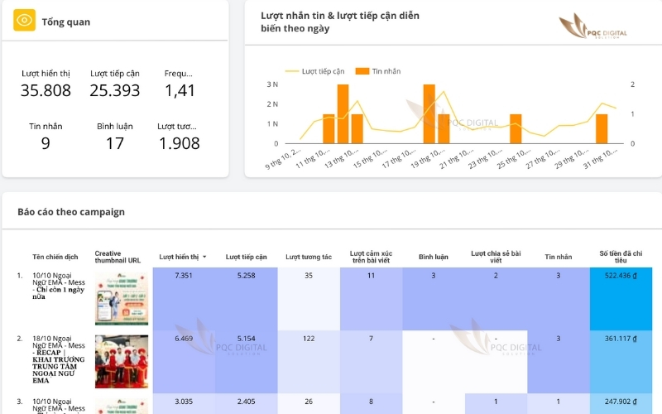Image resolution: width=662 pixels, height=414 pixels.
Task: Click the 122 interactions cell
Action: [x=309, y=362]
